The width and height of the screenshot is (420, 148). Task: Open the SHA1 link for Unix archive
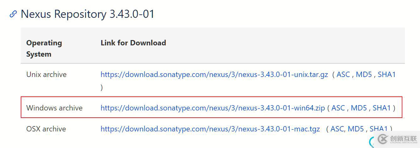tap(386, 74)
